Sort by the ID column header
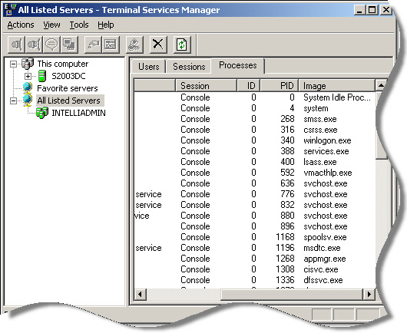 [x=248, y=86]
